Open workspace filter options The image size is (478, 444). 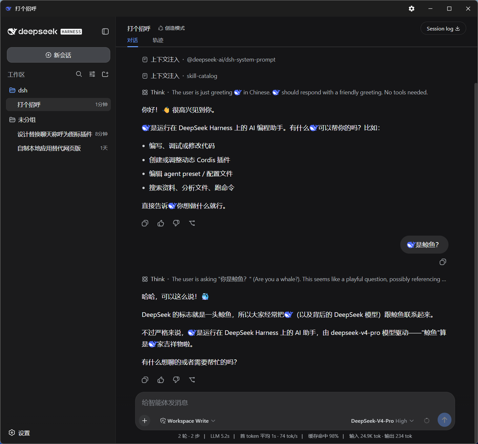[92, 74]
